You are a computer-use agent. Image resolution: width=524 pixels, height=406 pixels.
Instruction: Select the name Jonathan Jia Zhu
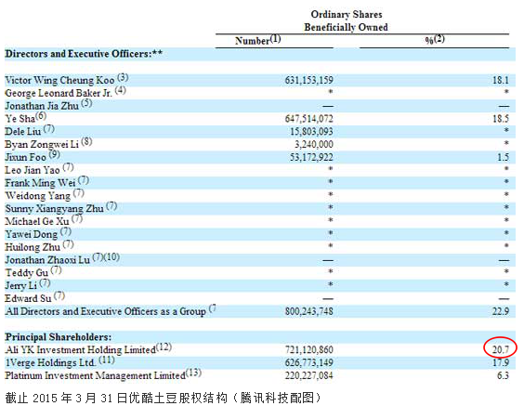tap(42, 106)
